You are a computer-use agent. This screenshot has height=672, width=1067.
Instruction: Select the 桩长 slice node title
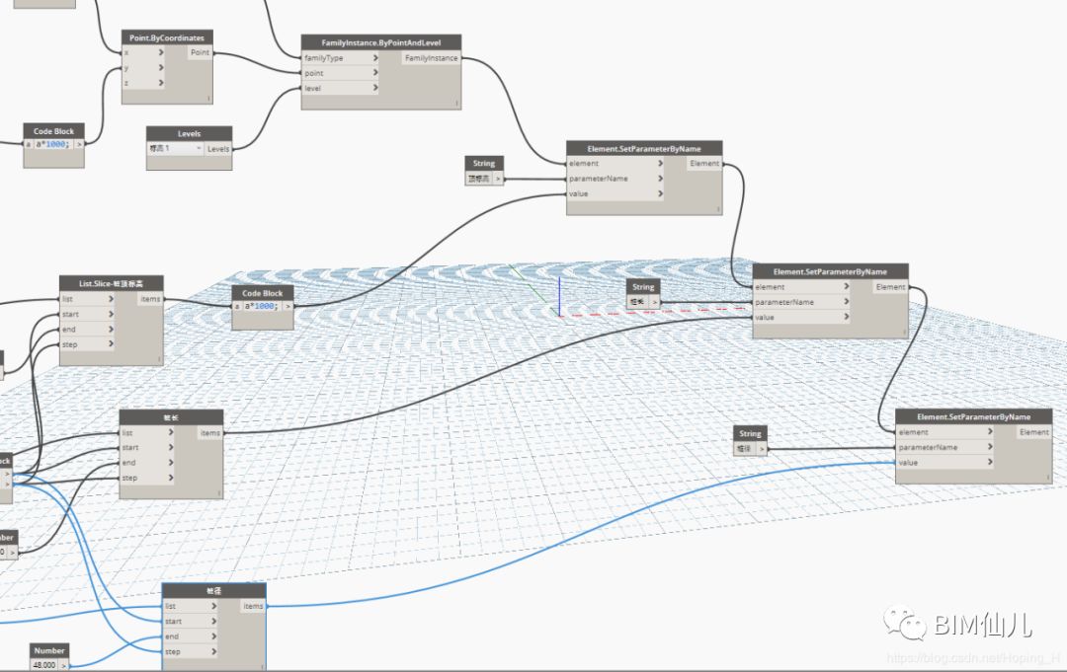tap(172, 417)
